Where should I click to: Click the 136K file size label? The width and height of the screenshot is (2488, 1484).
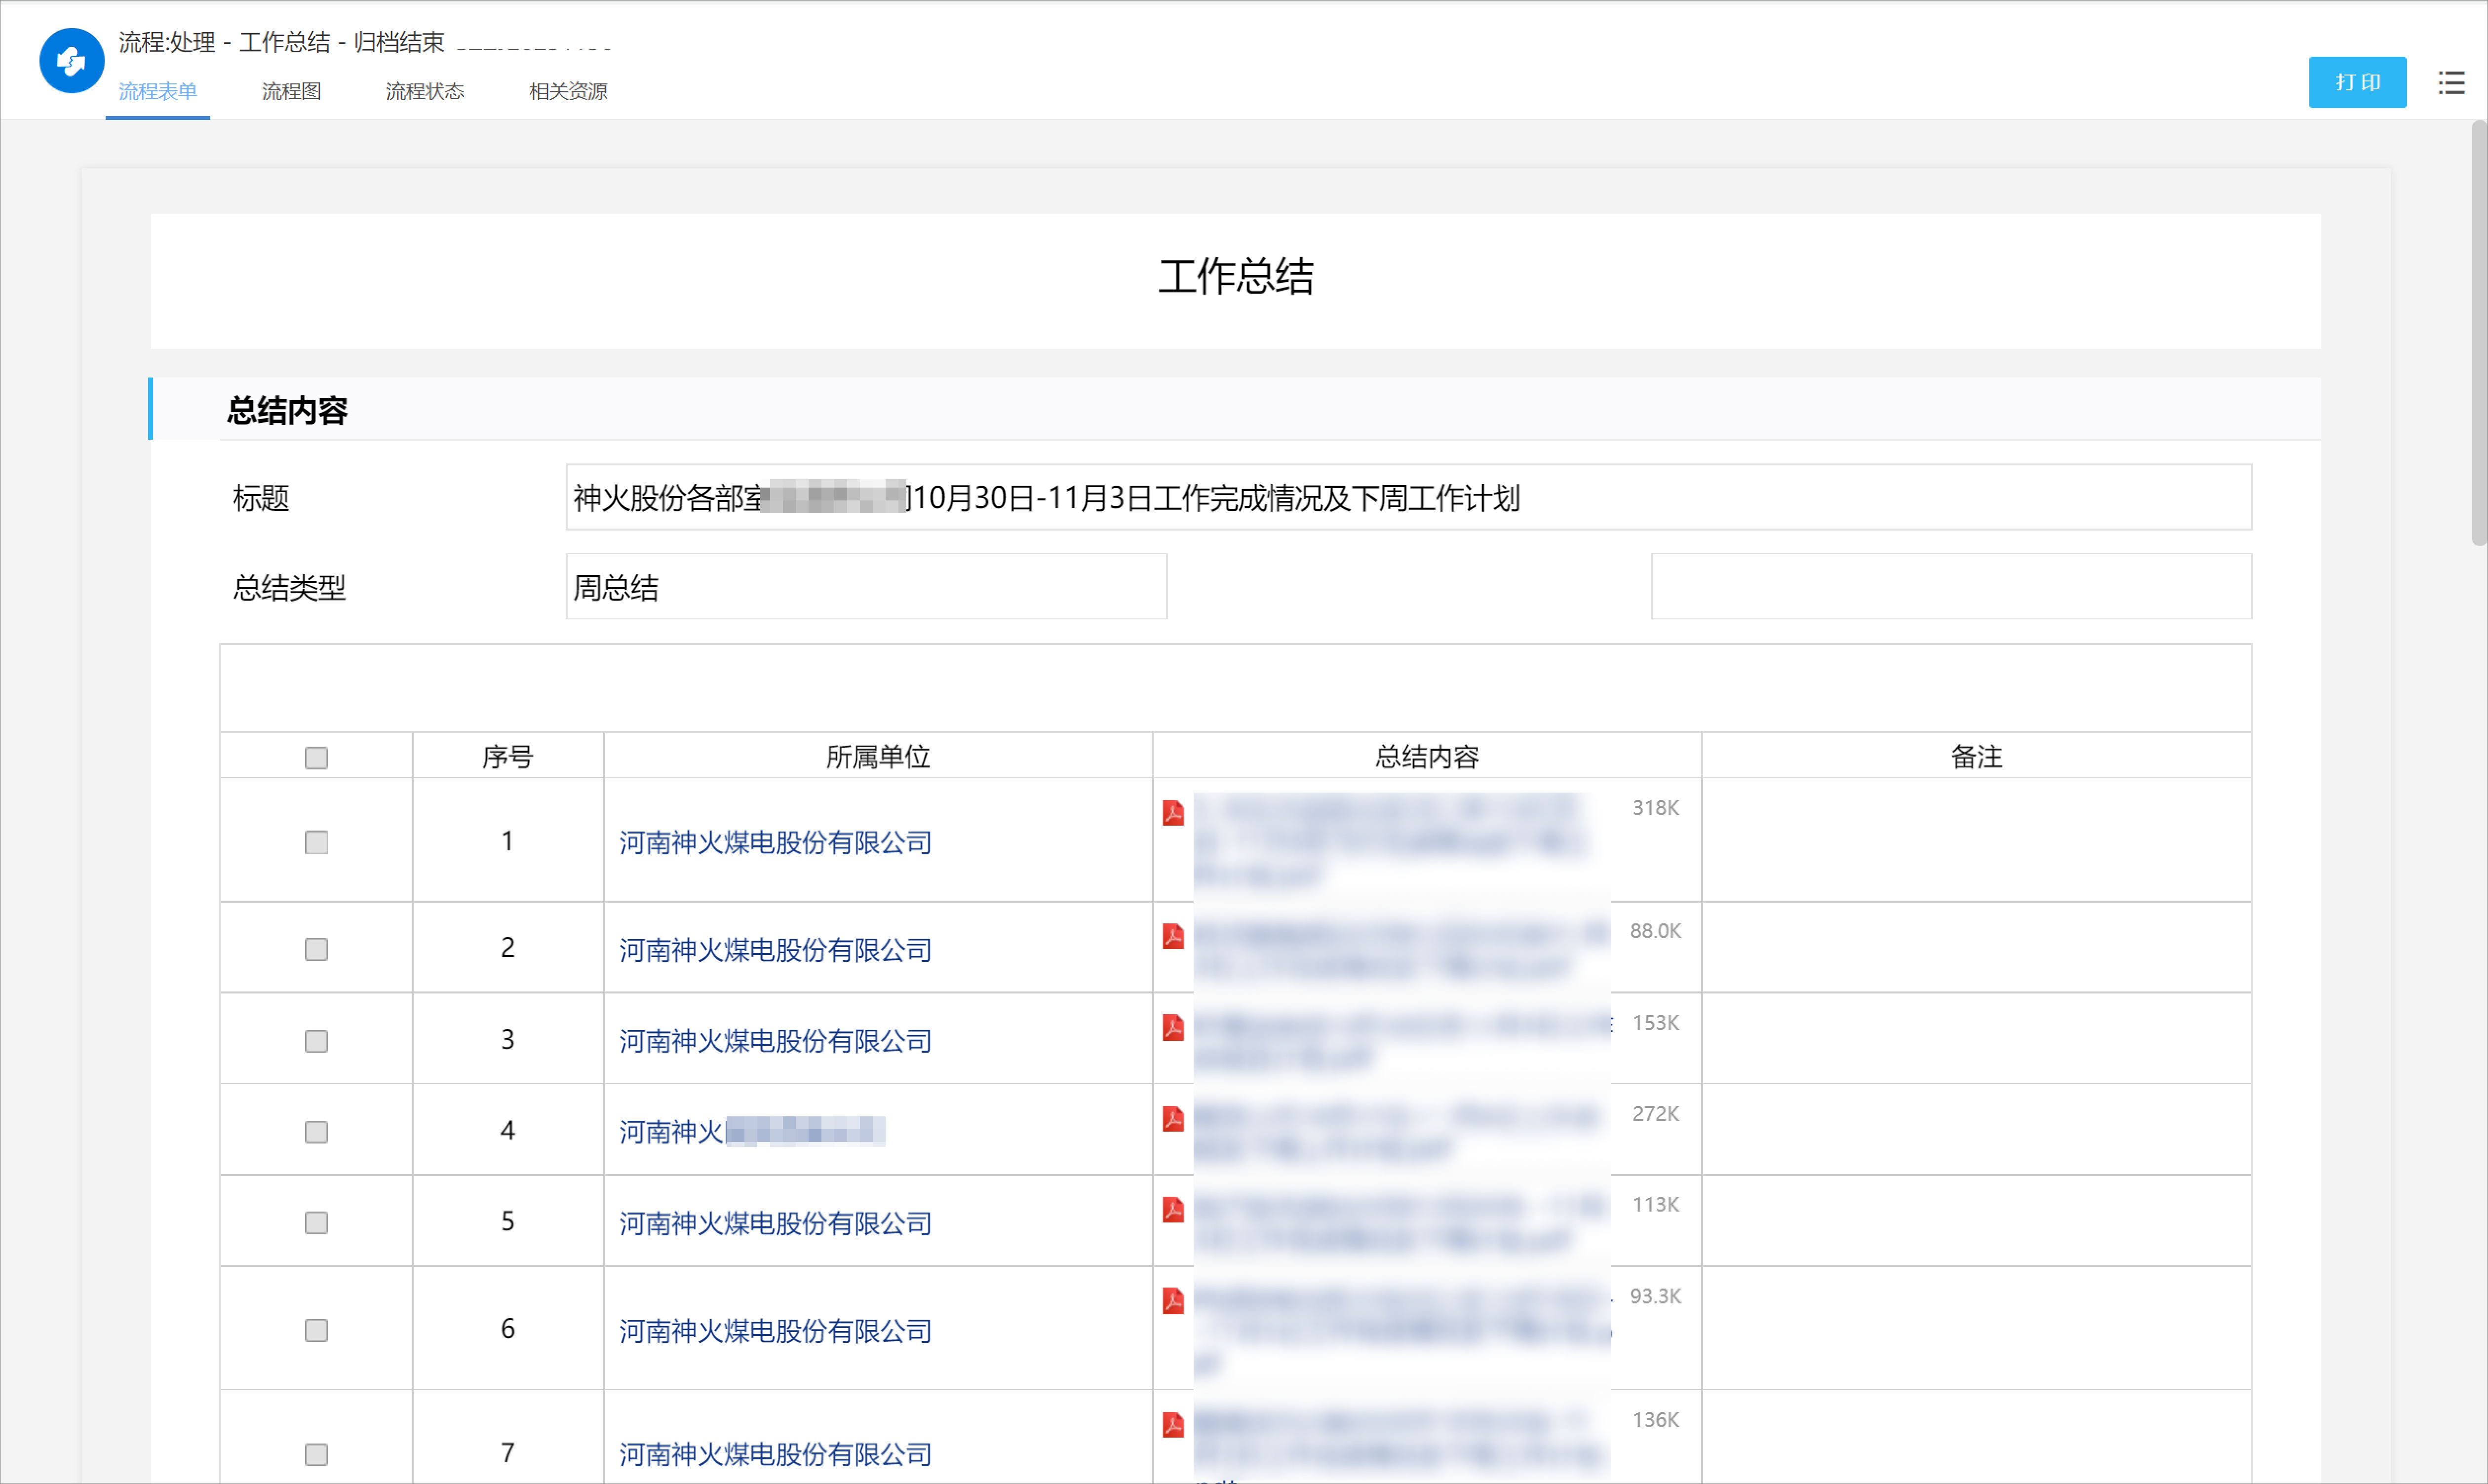[x=1655, y=1420]
